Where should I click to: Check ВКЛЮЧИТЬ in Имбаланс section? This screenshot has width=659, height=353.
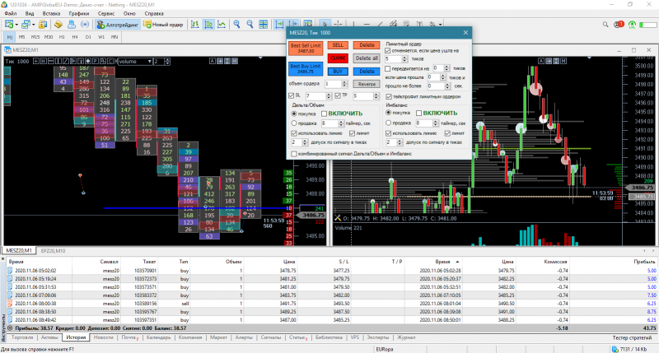point(419,114)
